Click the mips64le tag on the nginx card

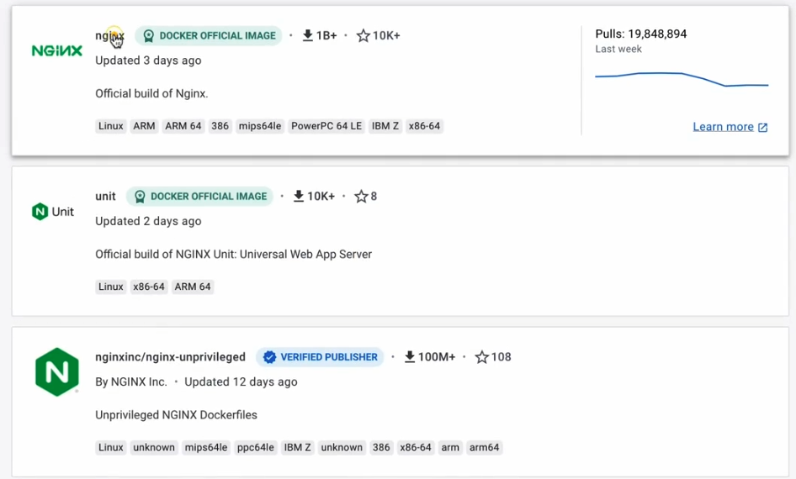pos(260,126)
